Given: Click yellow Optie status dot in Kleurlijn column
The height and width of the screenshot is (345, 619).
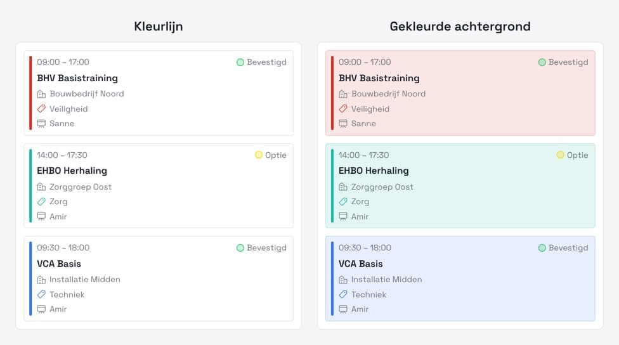Looking at the screenshot, I should tap(259, 155).
